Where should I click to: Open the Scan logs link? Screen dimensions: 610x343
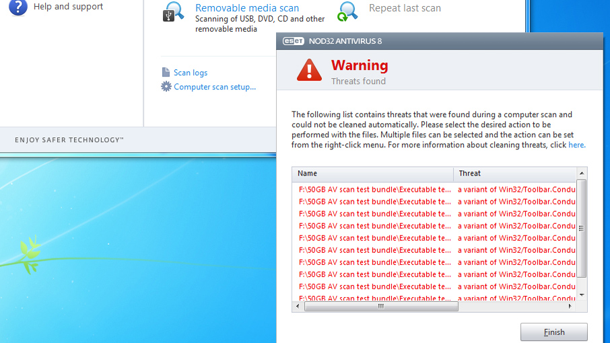click(191, 73)
